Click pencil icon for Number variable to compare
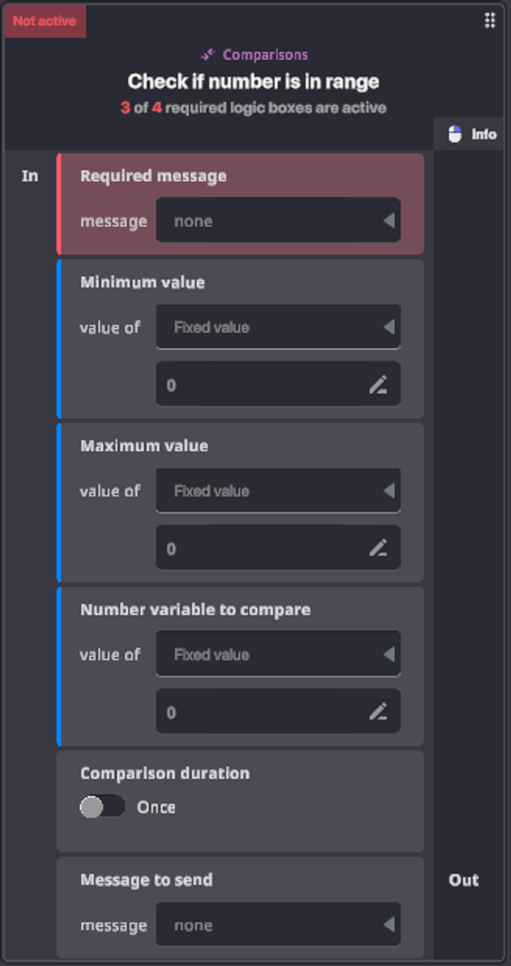Screen dimensions: 511x966 pos(378,712)
